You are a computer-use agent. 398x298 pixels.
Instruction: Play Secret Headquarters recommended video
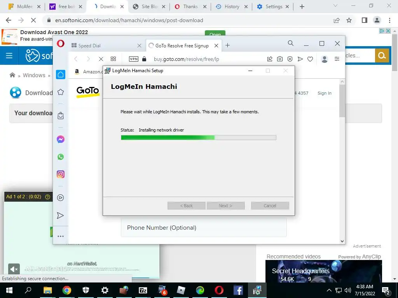coord(324,271)
